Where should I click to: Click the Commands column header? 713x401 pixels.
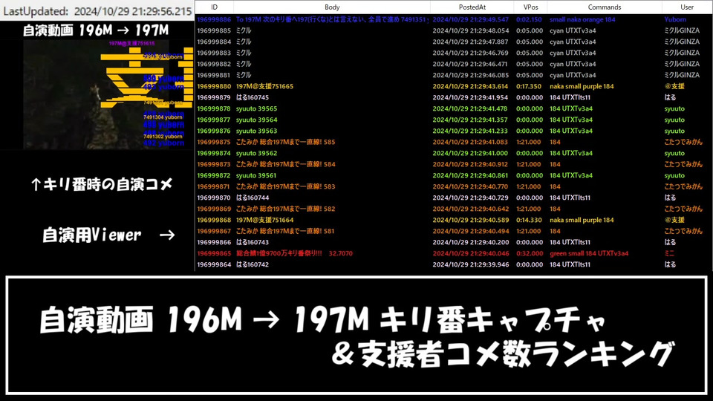pyautogui.click(x=605, y=7)
